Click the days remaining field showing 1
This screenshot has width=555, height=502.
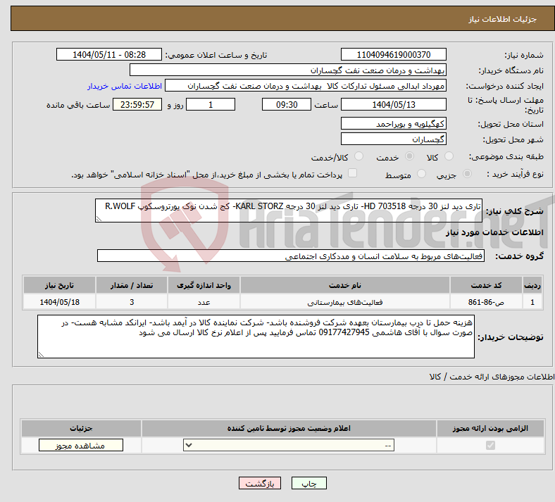click(x=211, y=104)
